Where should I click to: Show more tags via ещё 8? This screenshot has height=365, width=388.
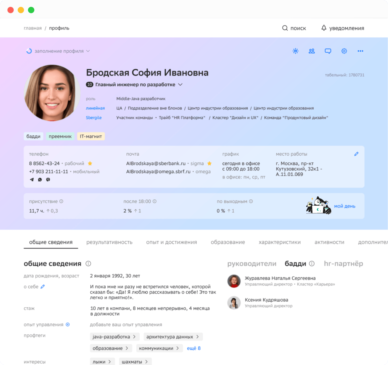pos(194,348)
